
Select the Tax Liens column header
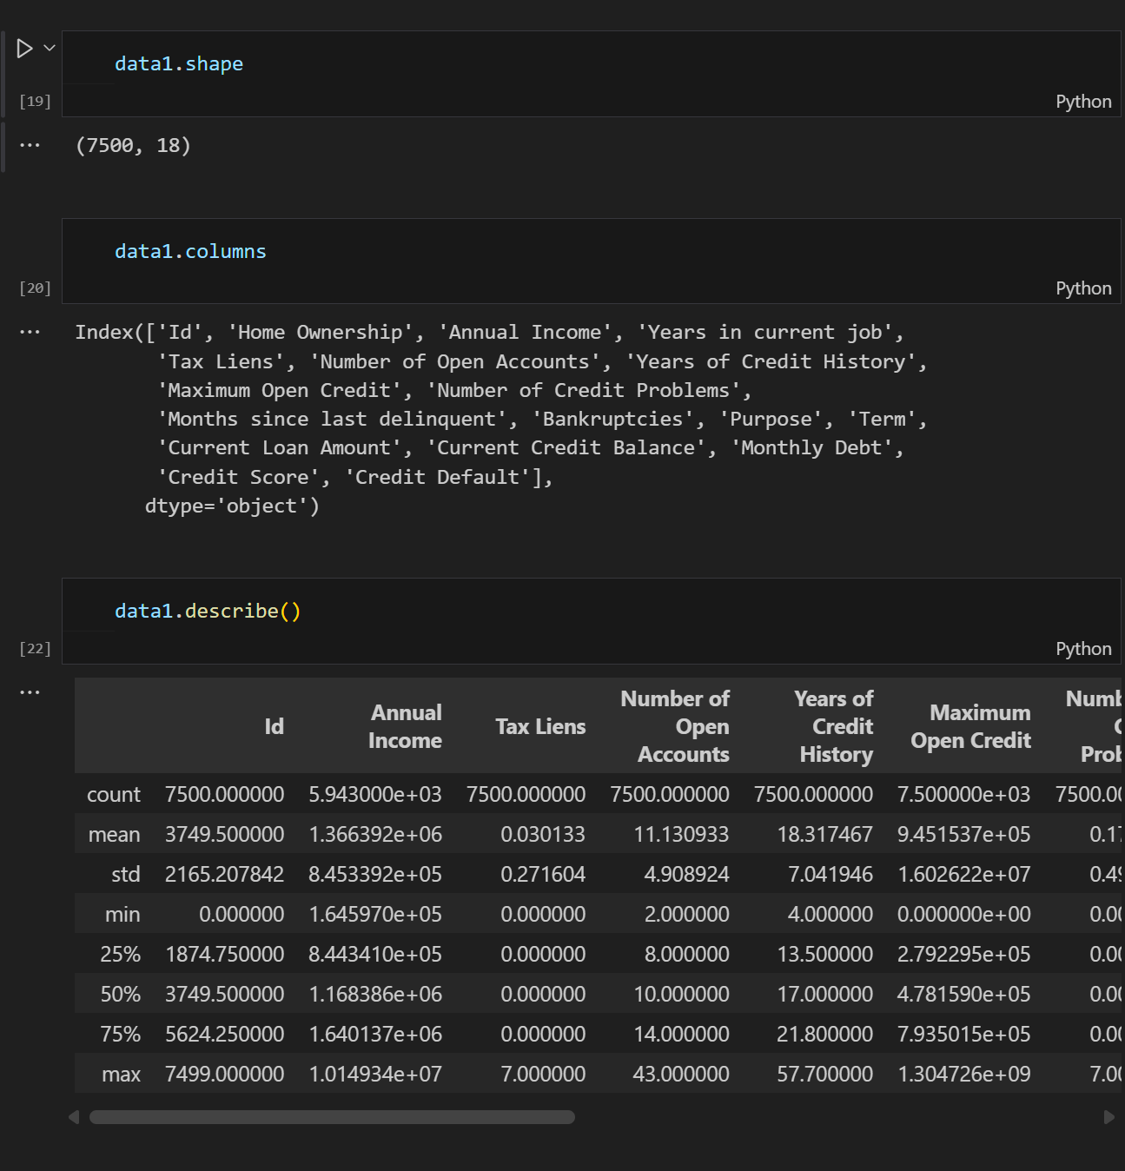[x=540, y=726]
